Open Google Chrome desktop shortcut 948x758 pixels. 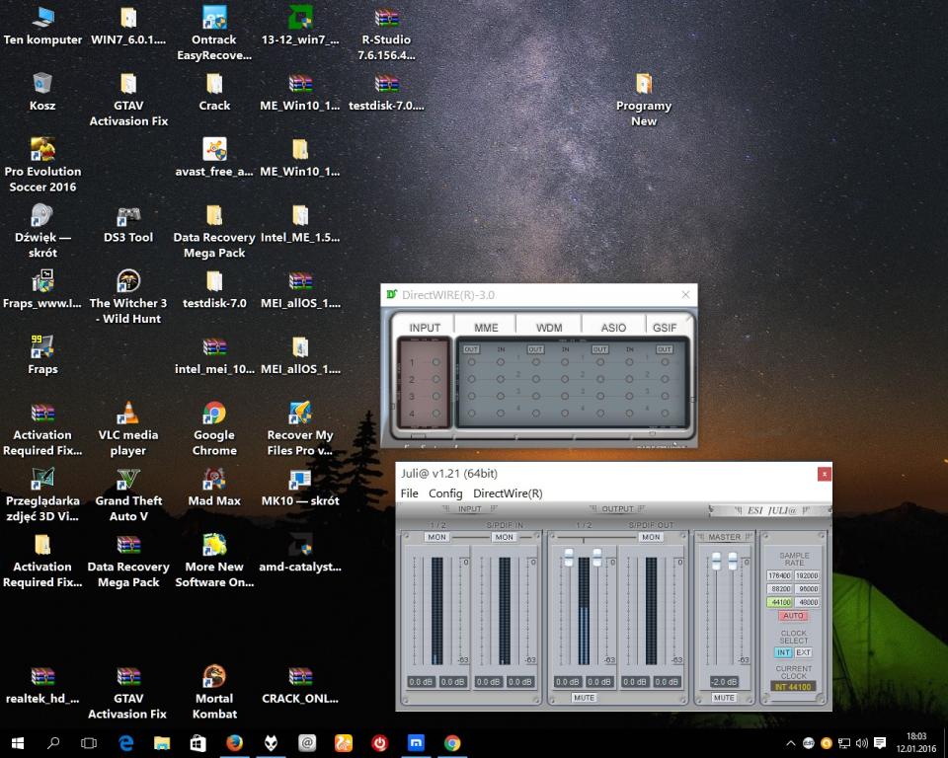(x=214, y=429)
